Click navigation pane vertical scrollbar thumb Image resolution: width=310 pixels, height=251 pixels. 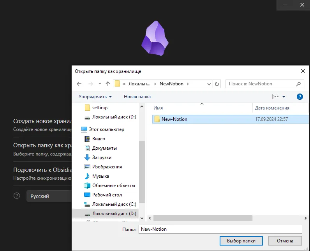click(142, 172)
